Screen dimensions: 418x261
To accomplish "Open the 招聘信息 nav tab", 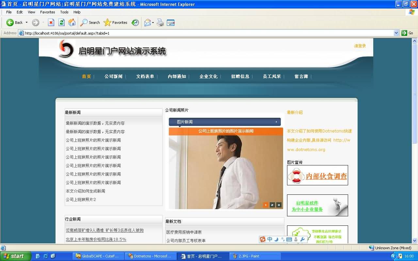I will (240, 76).
